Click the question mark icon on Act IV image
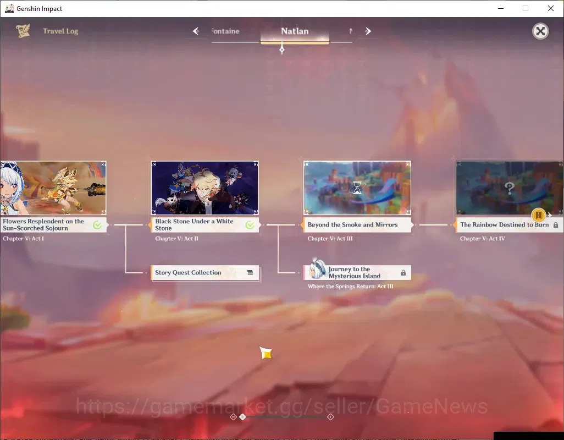Screen dimensions: 564x440 (x=510, y=188)
